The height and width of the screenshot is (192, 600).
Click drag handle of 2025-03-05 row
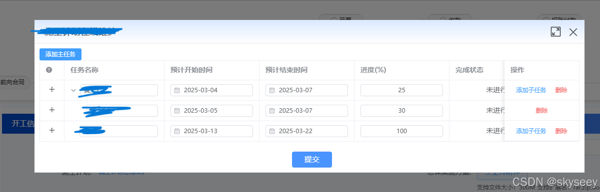point(51,110)
